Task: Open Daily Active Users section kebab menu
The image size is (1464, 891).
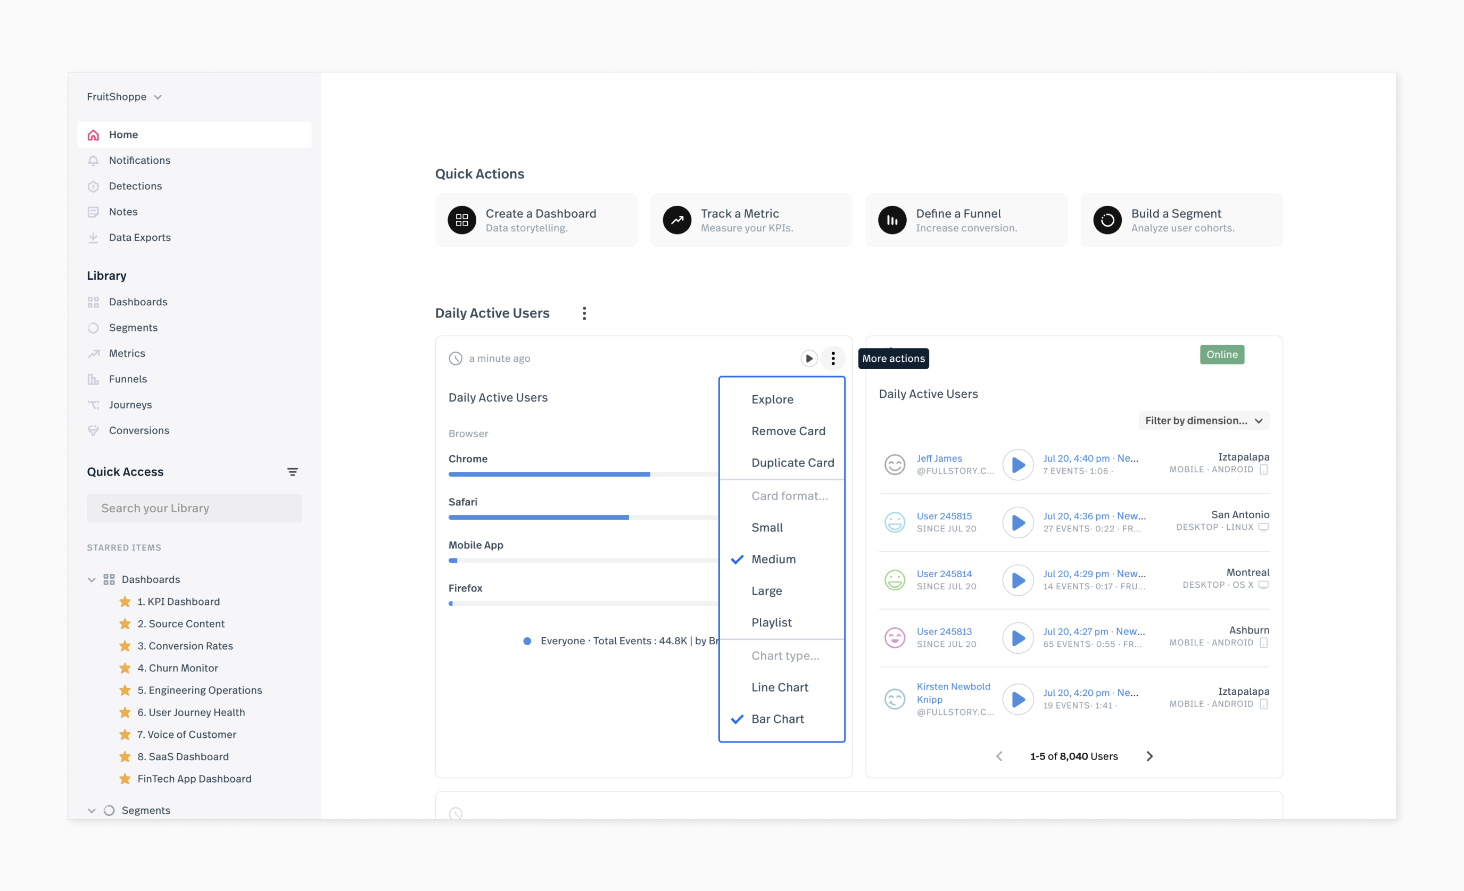Action: tap(584, 313)
